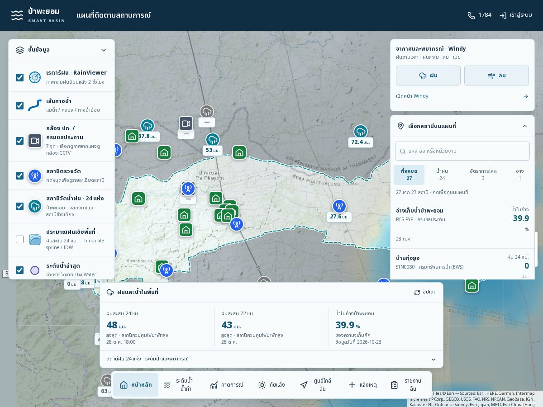The image size is (543, 407).
Task: Uncheck the เรดาร์ฝน RainViewer layer
Action: point(20,77)
